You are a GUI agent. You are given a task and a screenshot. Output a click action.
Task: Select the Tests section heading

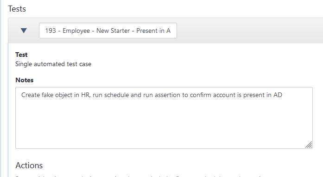click(17, 9)
